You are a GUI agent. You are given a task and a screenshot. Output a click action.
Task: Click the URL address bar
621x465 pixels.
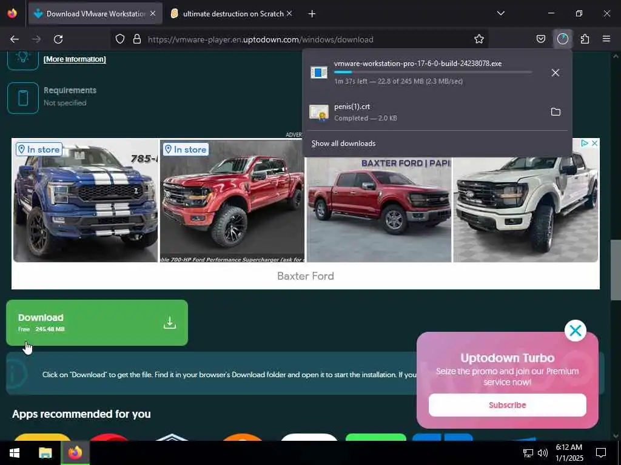[300, 39]
